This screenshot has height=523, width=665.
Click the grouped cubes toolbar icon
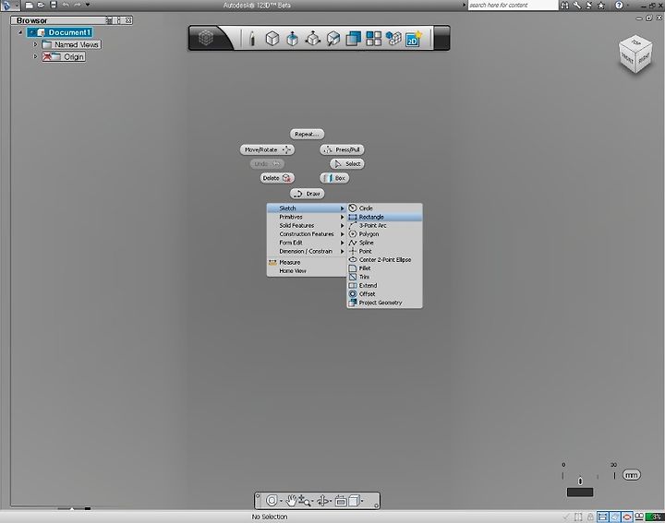[393, 39]
